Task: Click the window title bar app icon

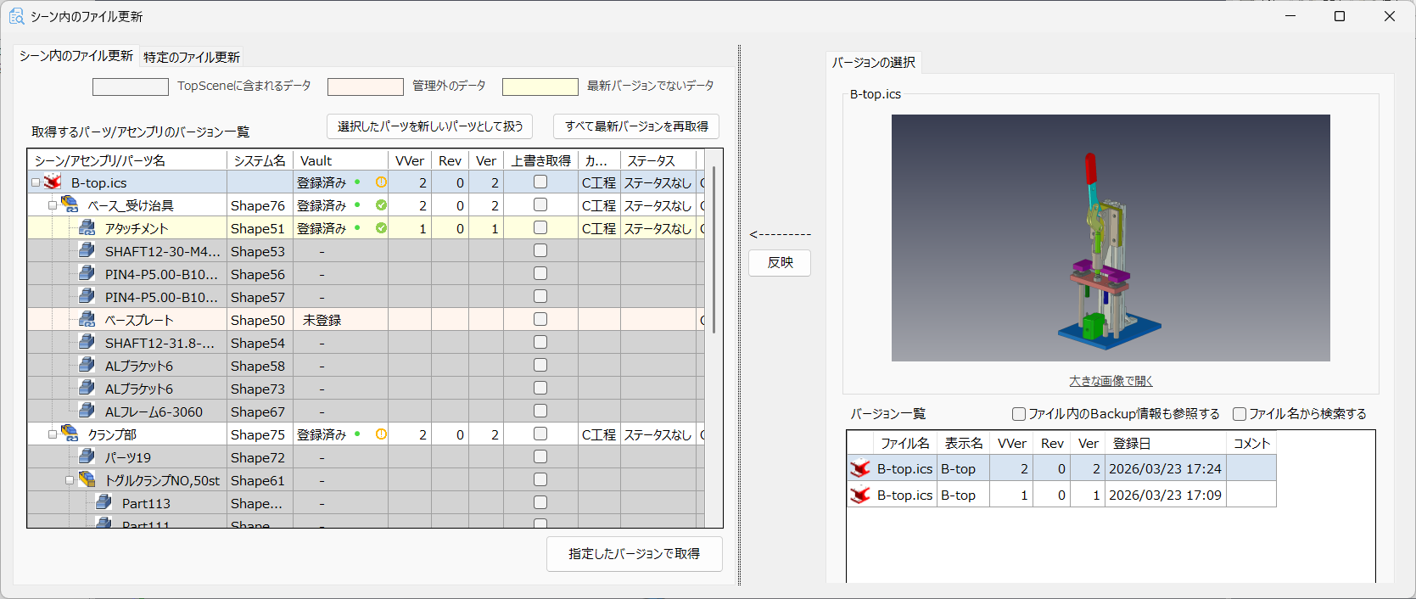Action: tap(16, 16)
